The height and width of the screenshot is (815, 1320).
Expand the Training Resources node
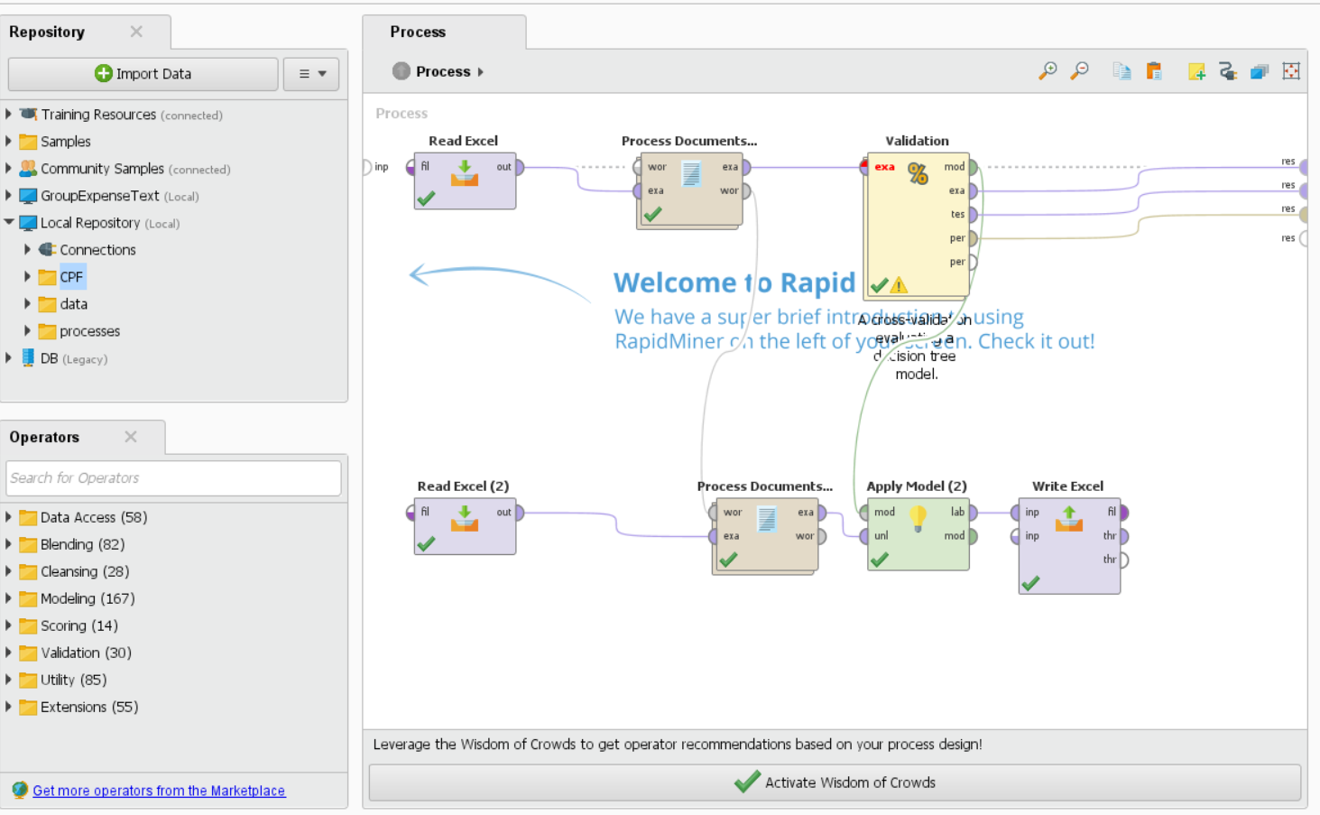[9, 115]
